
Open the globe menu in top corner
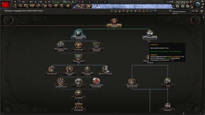197,4
